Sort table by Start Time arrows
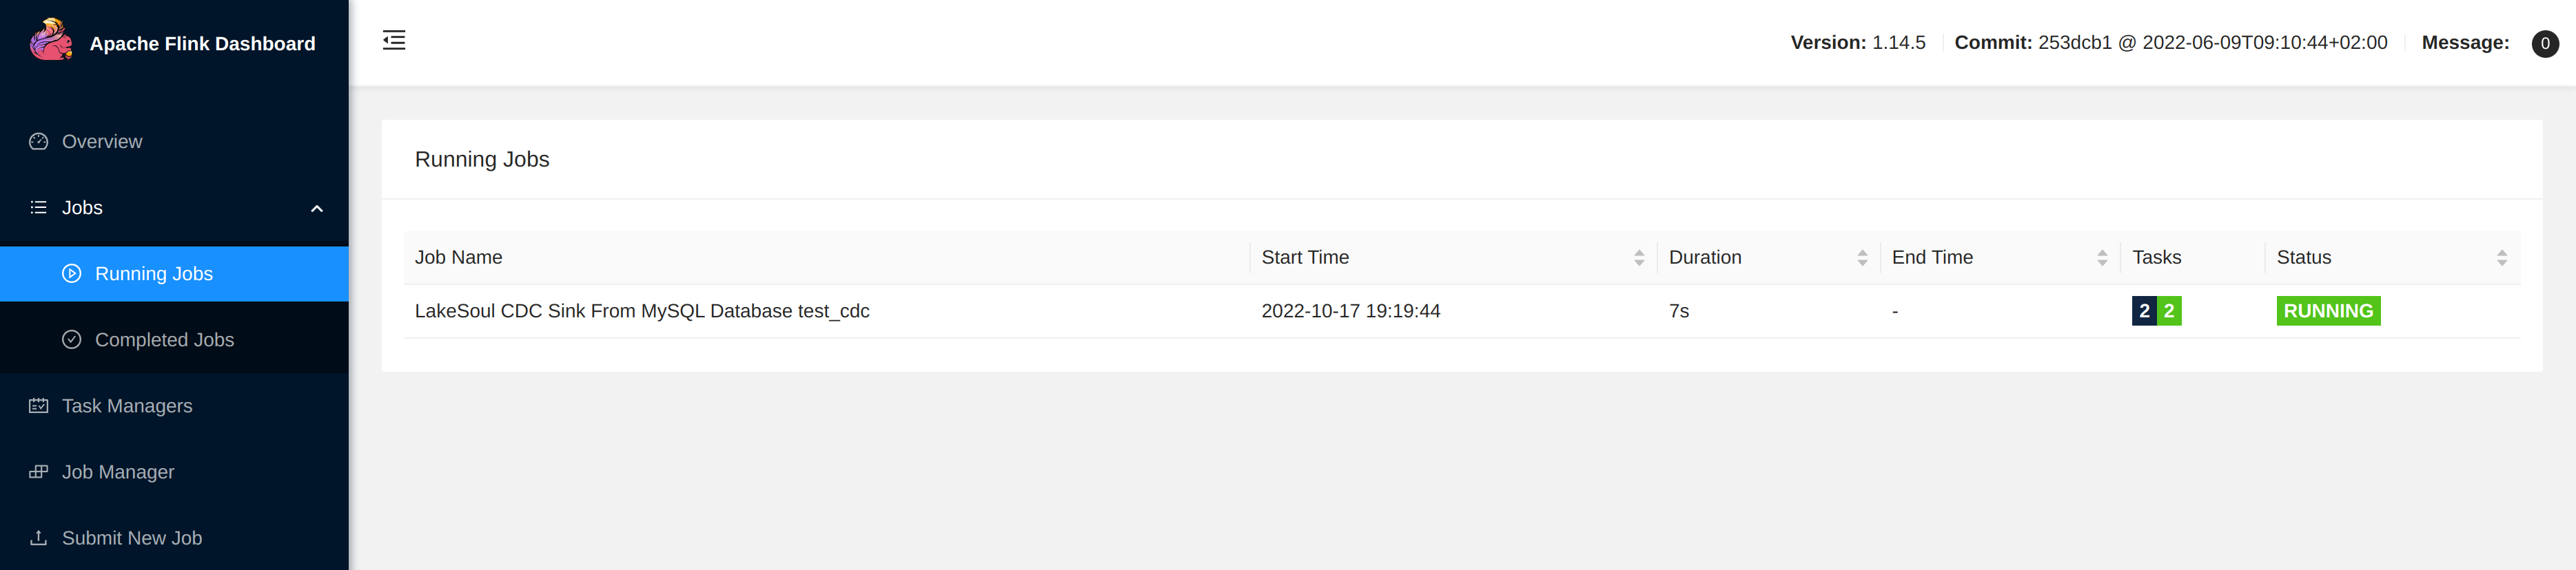The width and height of the screenshot is (2576, 570). click(1639, 257)
